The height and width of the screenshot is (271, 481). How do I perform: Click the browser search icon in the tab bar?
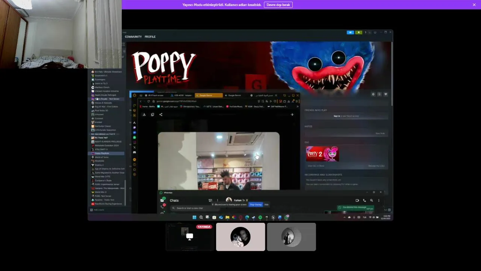click(x=284, y=96)
